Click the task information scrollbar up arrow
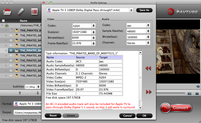The height and width of the screenshot is (123, 201). coord(140,52)
